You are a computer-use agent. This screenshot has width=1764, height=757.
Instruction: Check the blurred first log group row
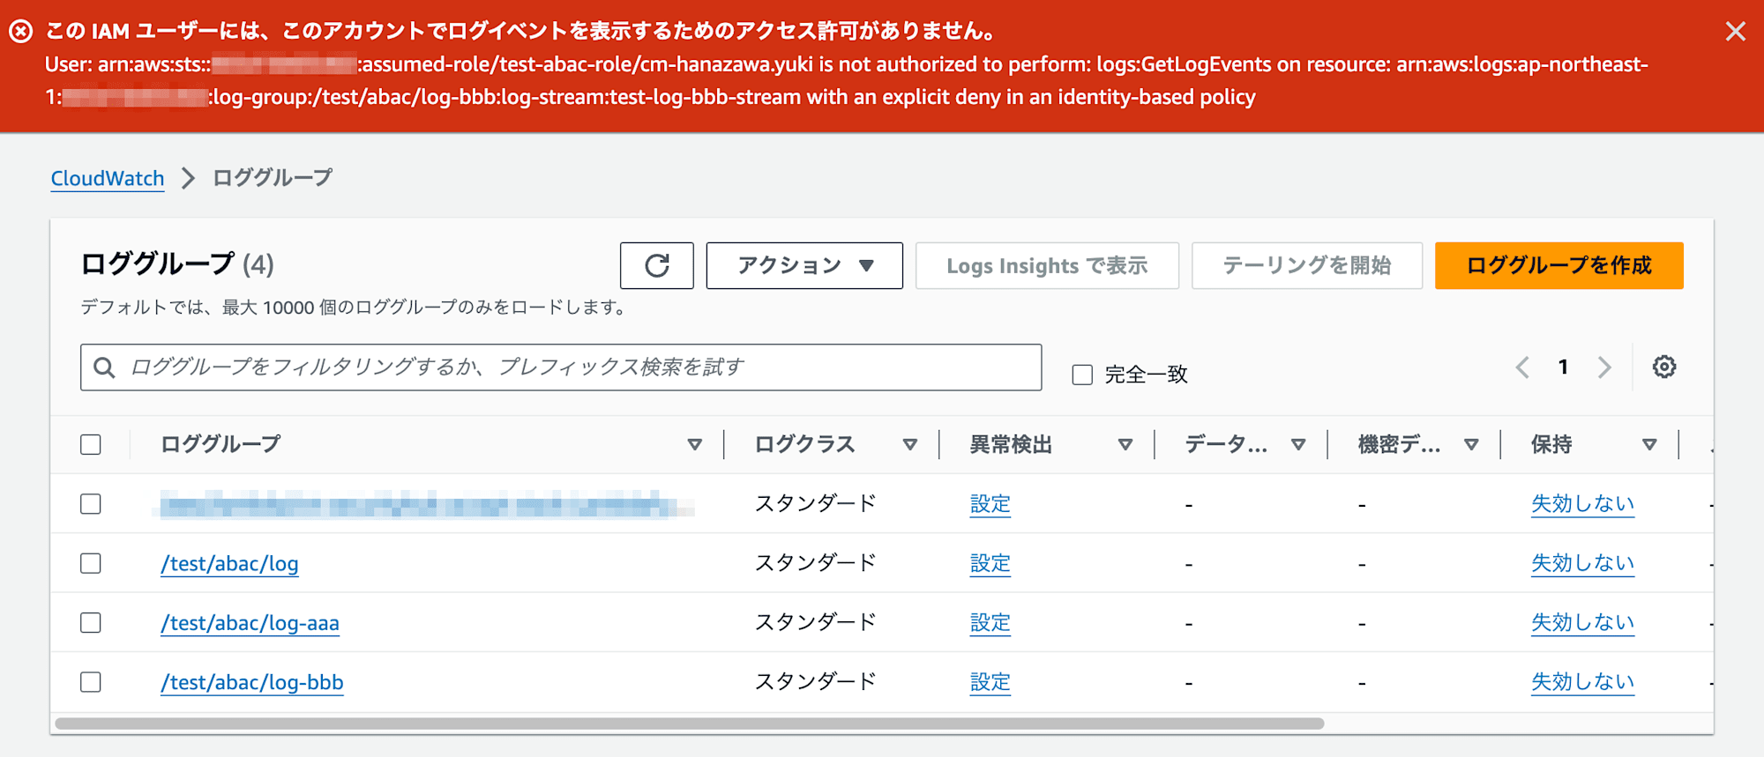pos(91,503)
